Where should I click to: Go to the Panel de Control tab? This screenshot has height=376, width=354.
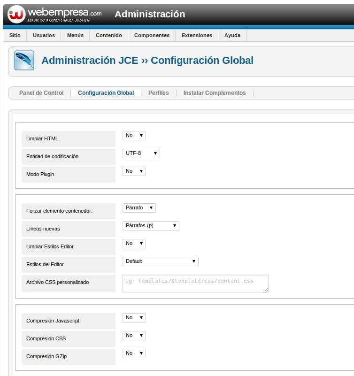click(41, 93)
